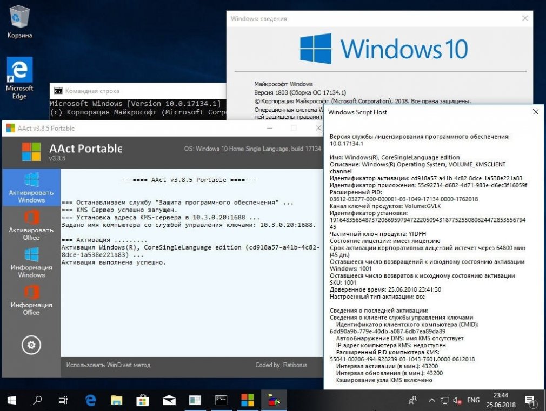Click the muted volume tray icon
Screen dimensions: 546x411
(x=457, y=401)
